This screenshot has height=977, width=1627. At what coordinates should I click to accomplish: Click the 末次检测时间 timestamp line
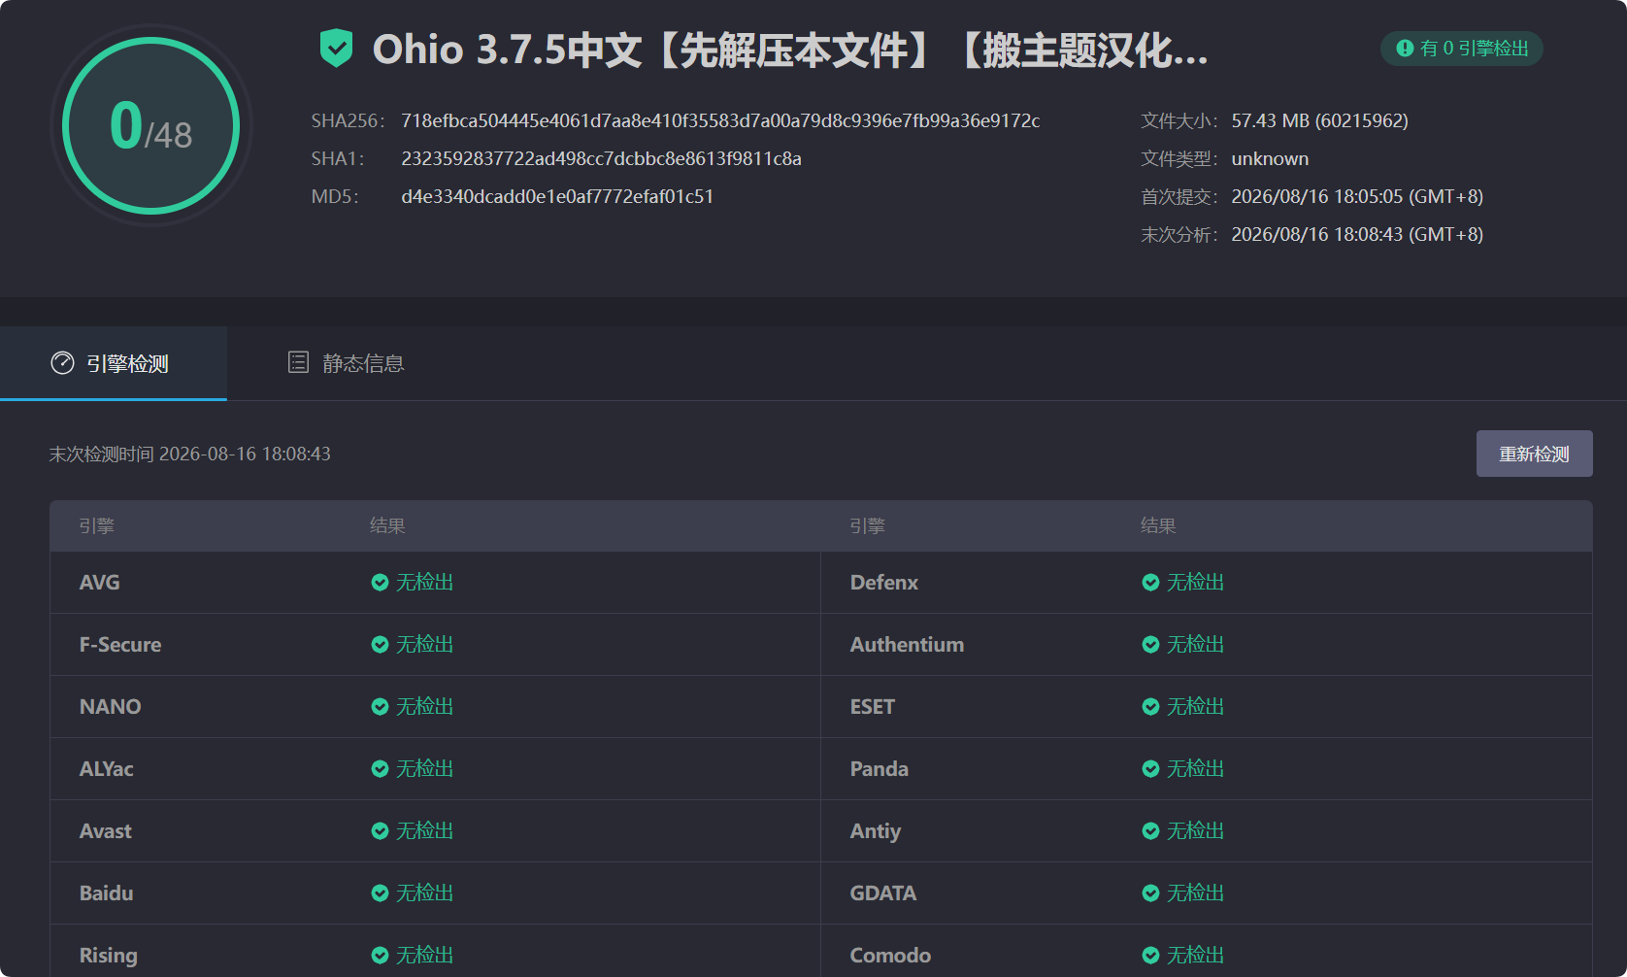[190, 454]
